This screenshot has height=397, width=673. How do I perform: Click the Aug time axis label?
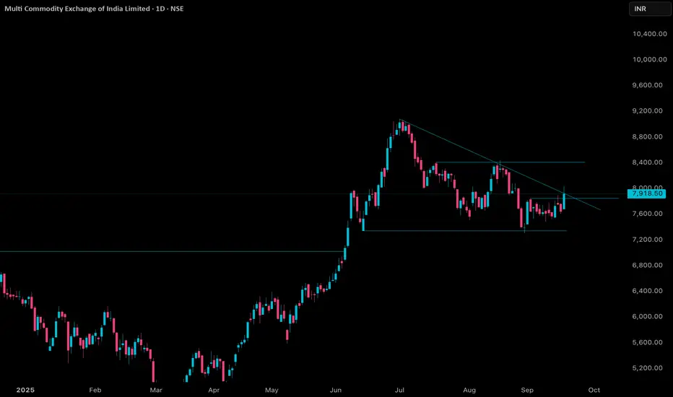coord(469,390)
